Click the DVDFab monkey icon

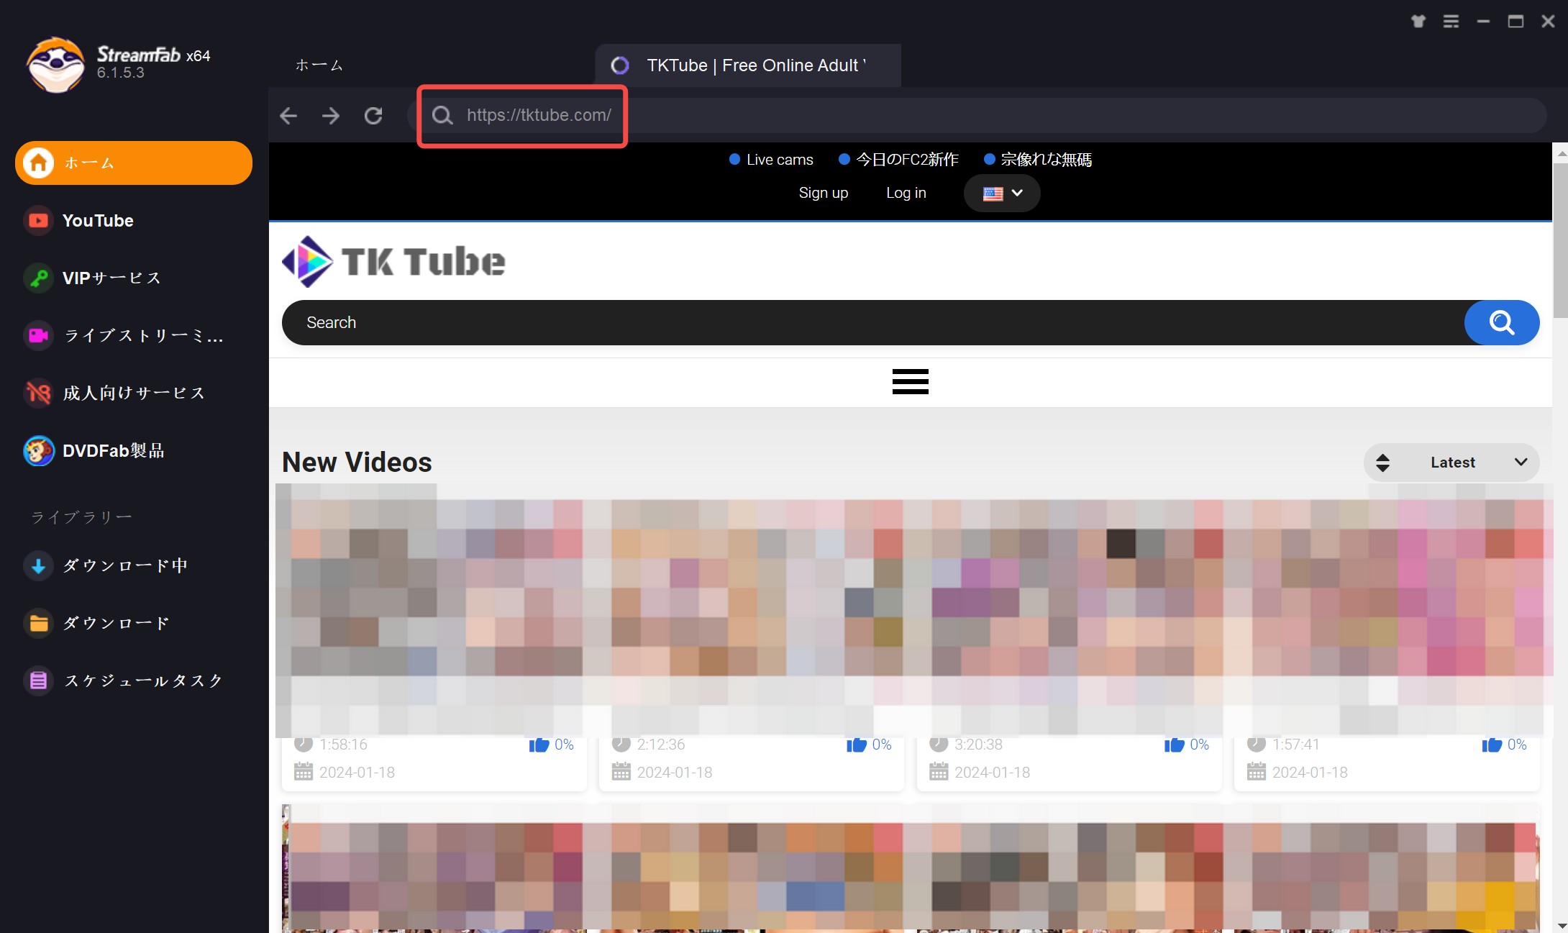tap(39, 451)
